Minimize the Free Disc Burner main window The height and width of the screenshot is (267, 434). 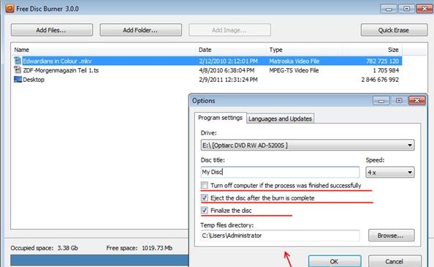(x=389, y=9)
